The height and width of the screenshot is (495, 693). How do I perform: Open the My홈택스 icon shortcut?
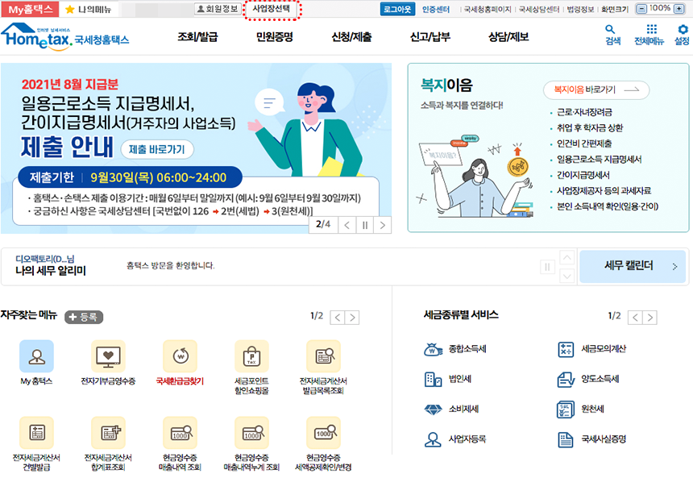click(36, 356)
